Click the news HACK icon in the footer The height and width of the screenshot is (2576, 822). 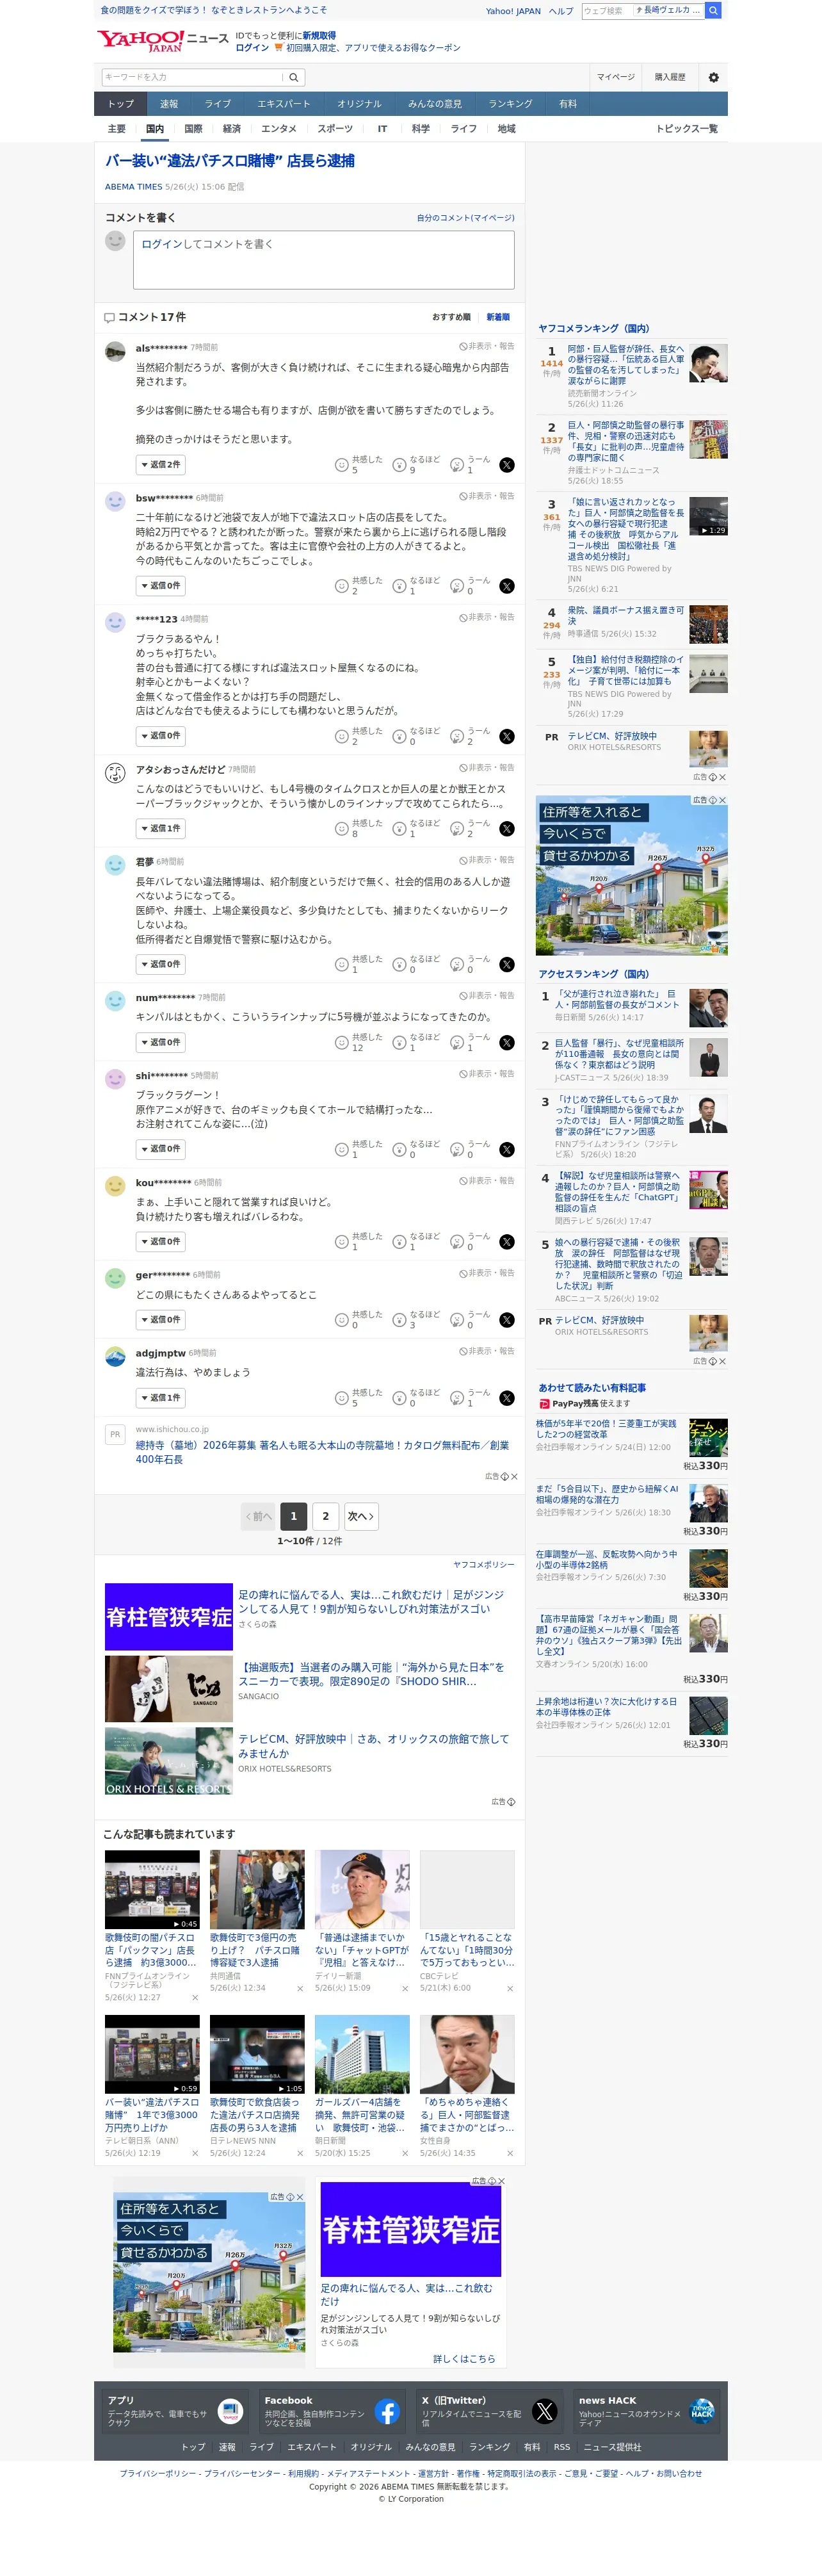point(702,2411)
